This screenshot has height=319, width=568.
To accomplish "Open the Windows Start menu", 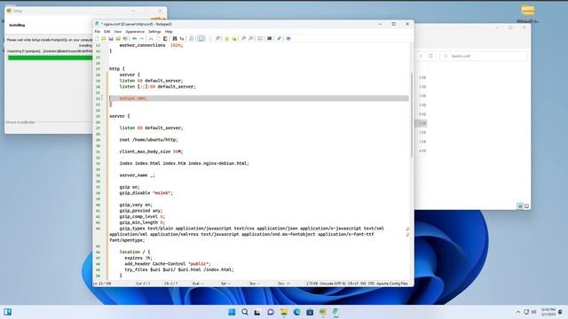I will pyautogui.click(x=232, y=312).
